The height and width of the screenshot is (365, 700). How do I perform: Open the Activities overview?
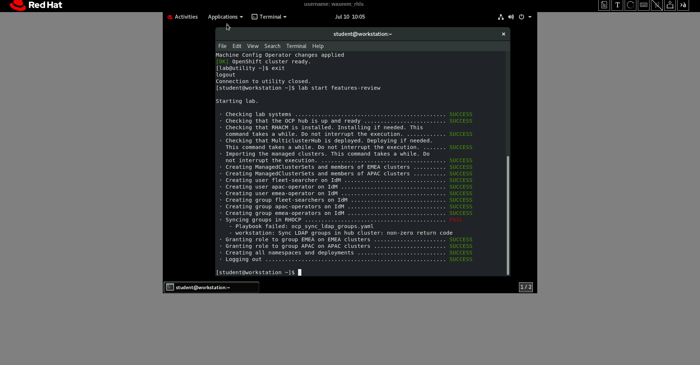point(182,17)
